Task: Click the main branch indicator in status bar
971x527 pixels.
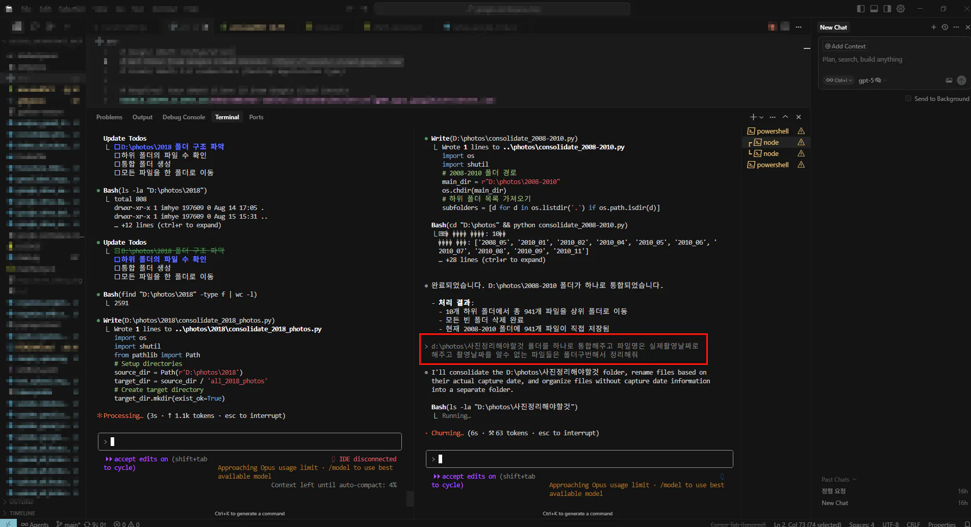Action: click(x=68, y=524)
